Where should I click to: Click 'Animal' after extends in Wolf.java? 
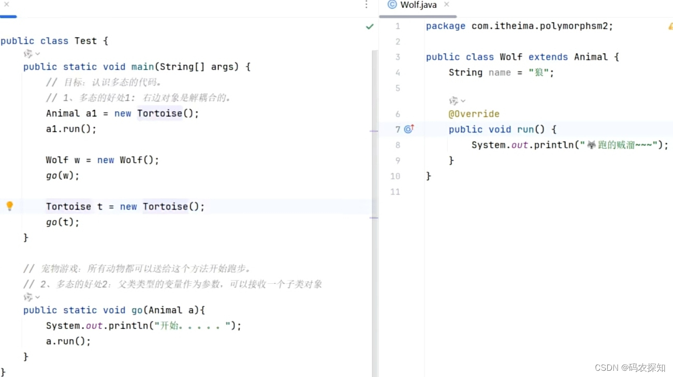pos(591,57)
